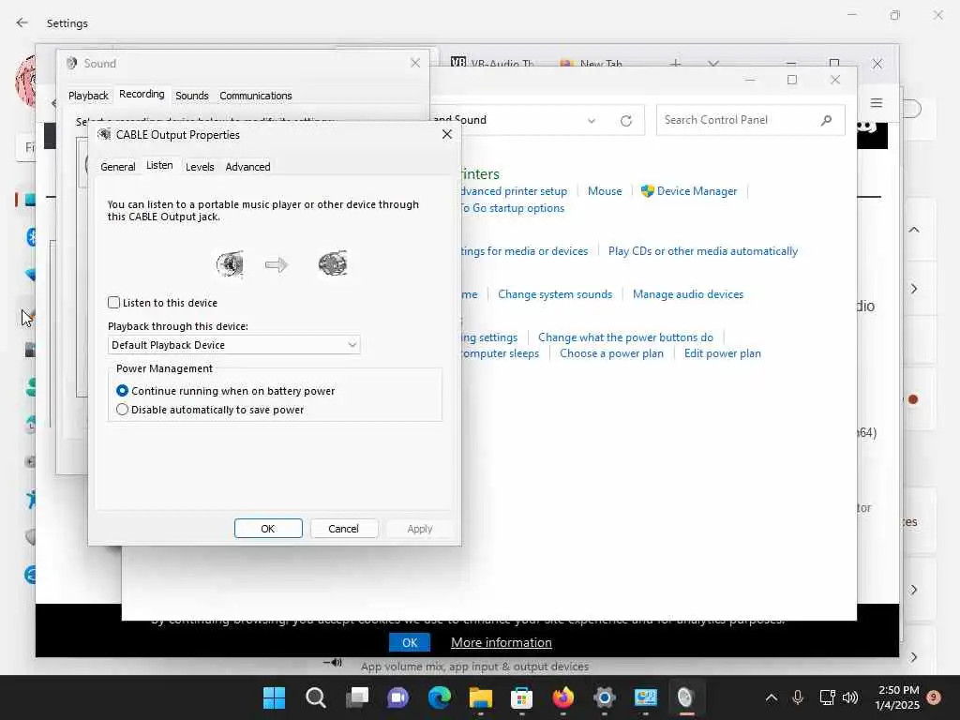Open Firefox from taskbar

pos(563,697)
